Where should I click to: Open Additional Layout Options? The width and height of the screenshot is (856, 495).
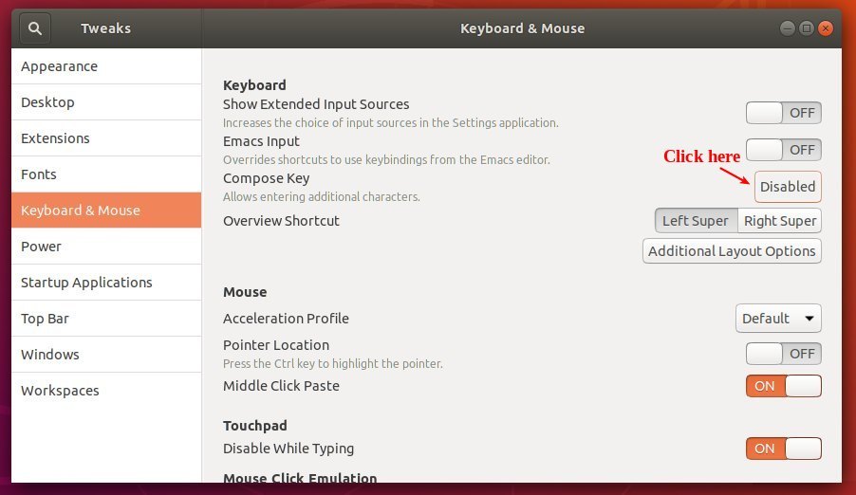732,251
